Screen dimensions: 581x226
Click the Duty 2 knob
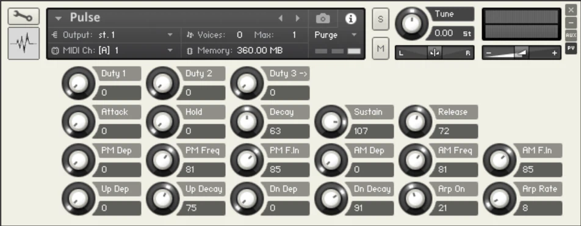[163, 83]
